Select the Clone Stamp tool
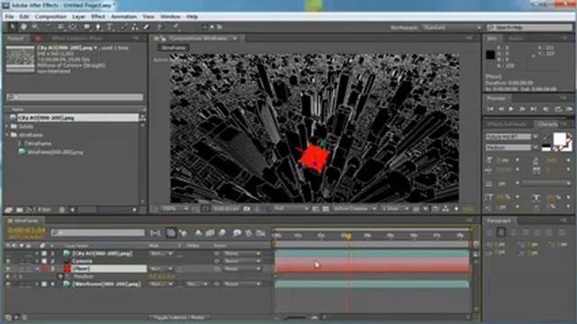The height and width of the screenshot is (324, 577). pos(135,27)
